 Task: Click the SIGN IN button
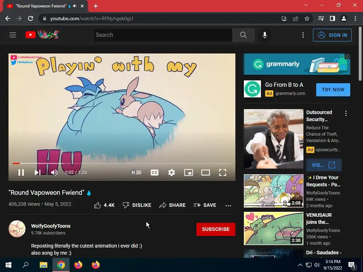coord(332,35)
